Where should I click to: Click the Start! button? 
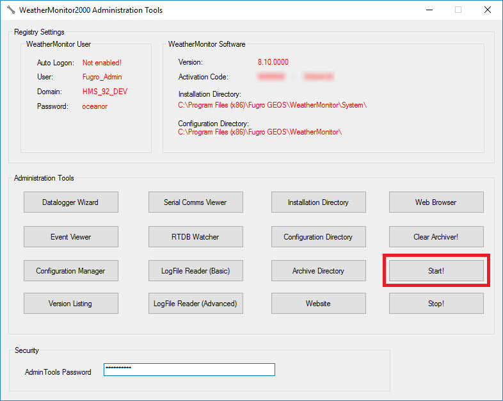pos(436,271)
